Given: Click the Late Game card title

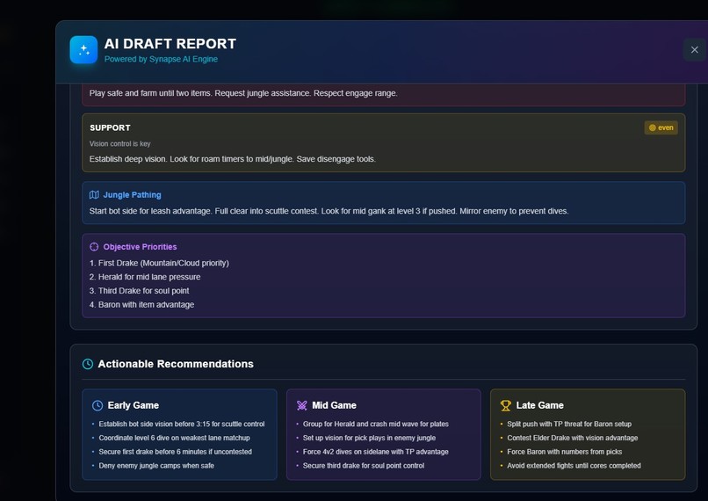Looking at the screenshot, I should click(x=539, y=405).
